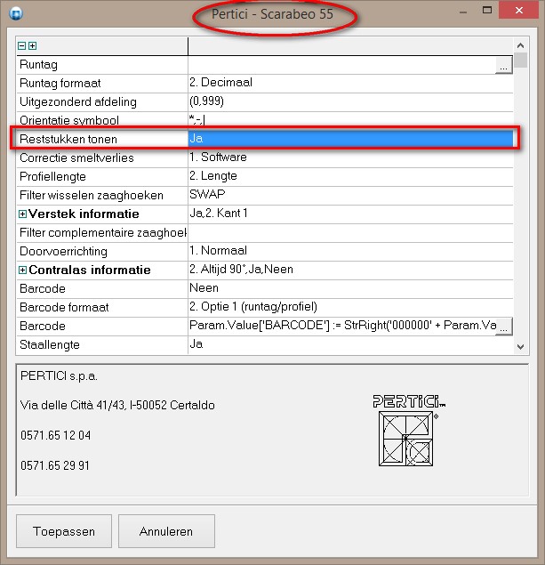Select the Correctie smeltverlies value '1. Software'
The image size is (545, 565).
218,157
